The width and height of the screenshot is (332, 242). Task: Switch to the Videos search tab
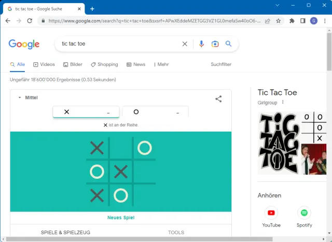pos(44,64)
